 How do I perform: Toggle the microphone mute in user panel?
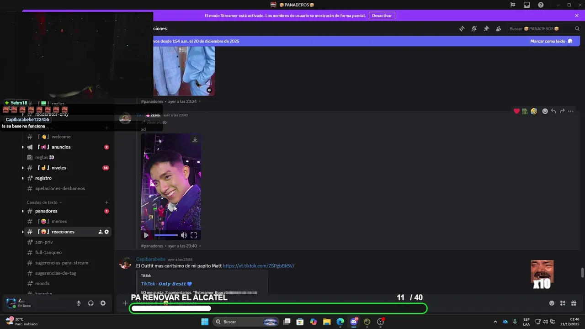[79, 303]
